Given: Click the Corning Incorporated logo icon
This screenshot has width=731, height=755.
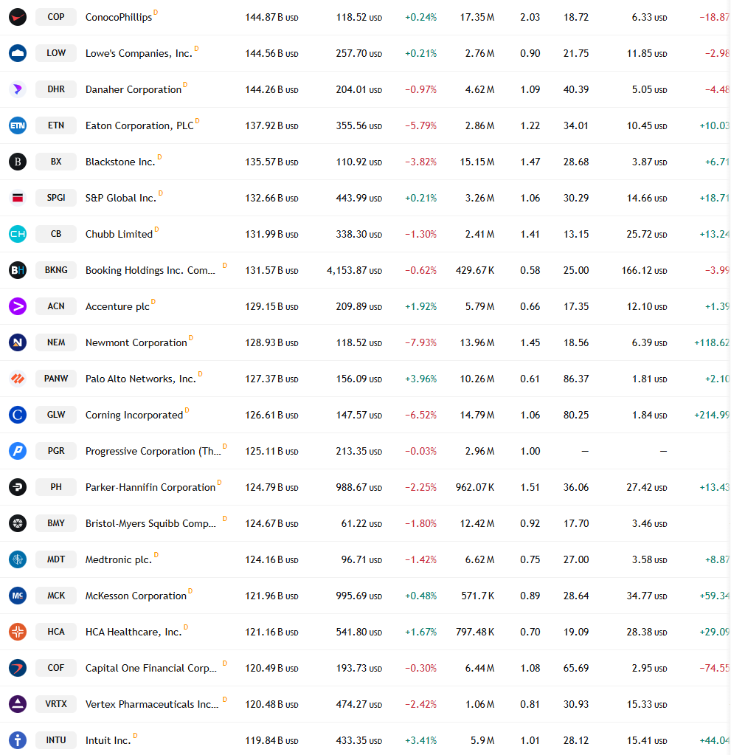Looking at the screenshot, I should pyautogui.click(x=18, y=415).
